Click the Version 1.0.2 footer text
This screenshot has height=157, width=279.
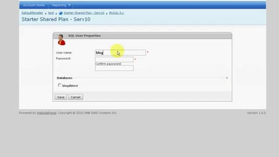[x=256, y=113]
